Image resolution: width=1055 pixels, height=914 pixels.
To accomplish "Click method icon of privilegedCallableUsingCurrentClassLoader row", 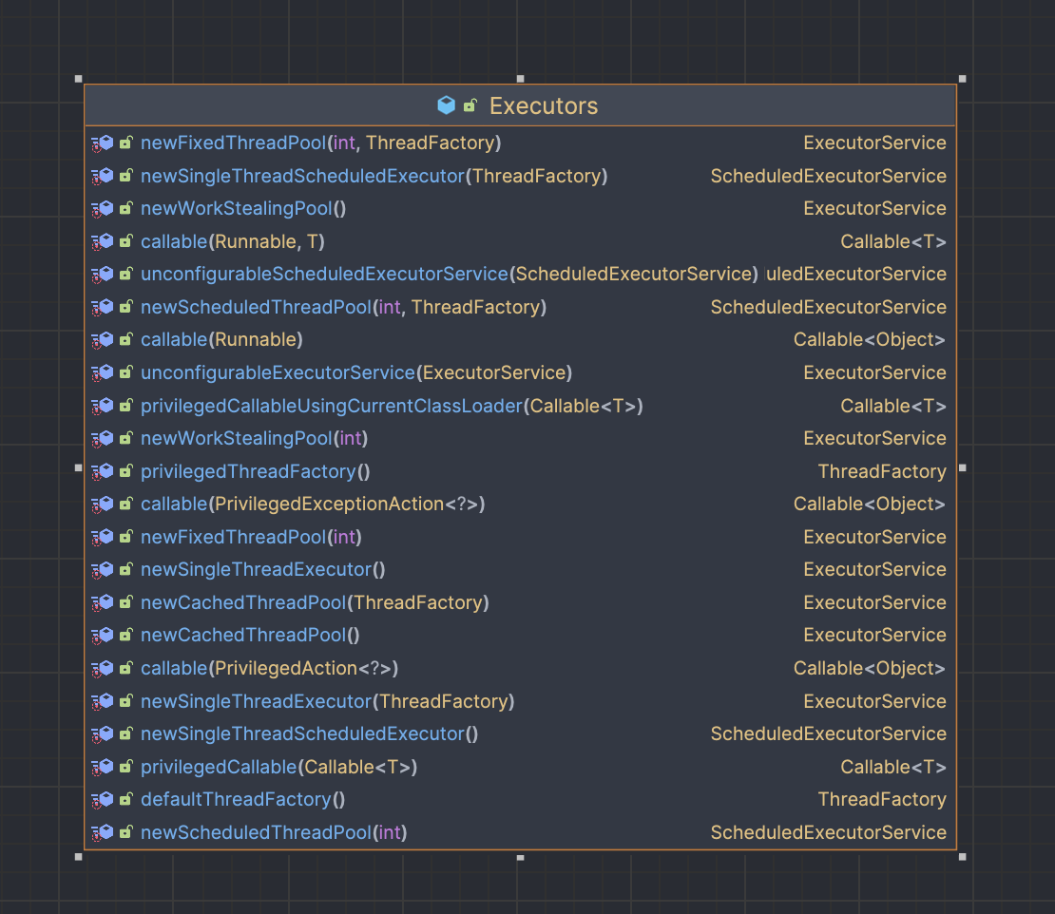I will [103, 406].
